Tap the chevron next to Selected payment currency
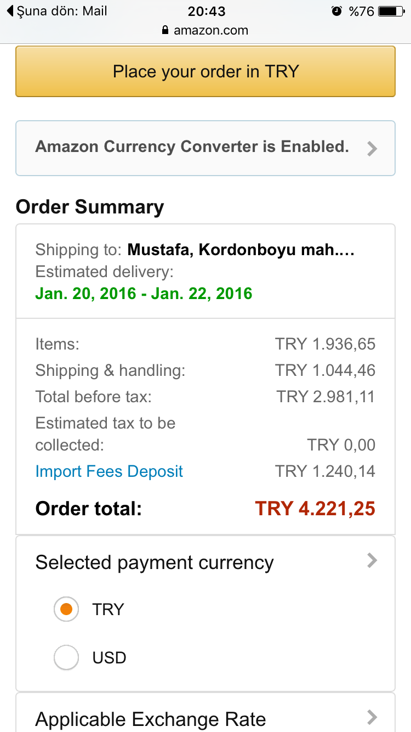The width and height of the screenshot is (411, 732). [x=372, y=560]
